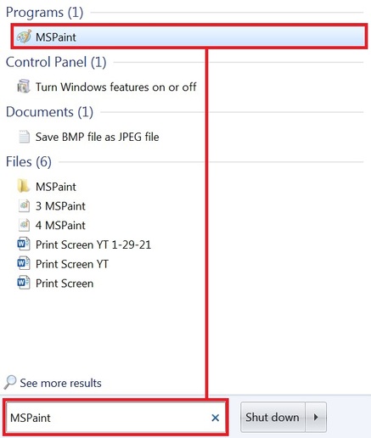Click the Programs (1) group header
The image size is (371, 438).
coord(44,13)
